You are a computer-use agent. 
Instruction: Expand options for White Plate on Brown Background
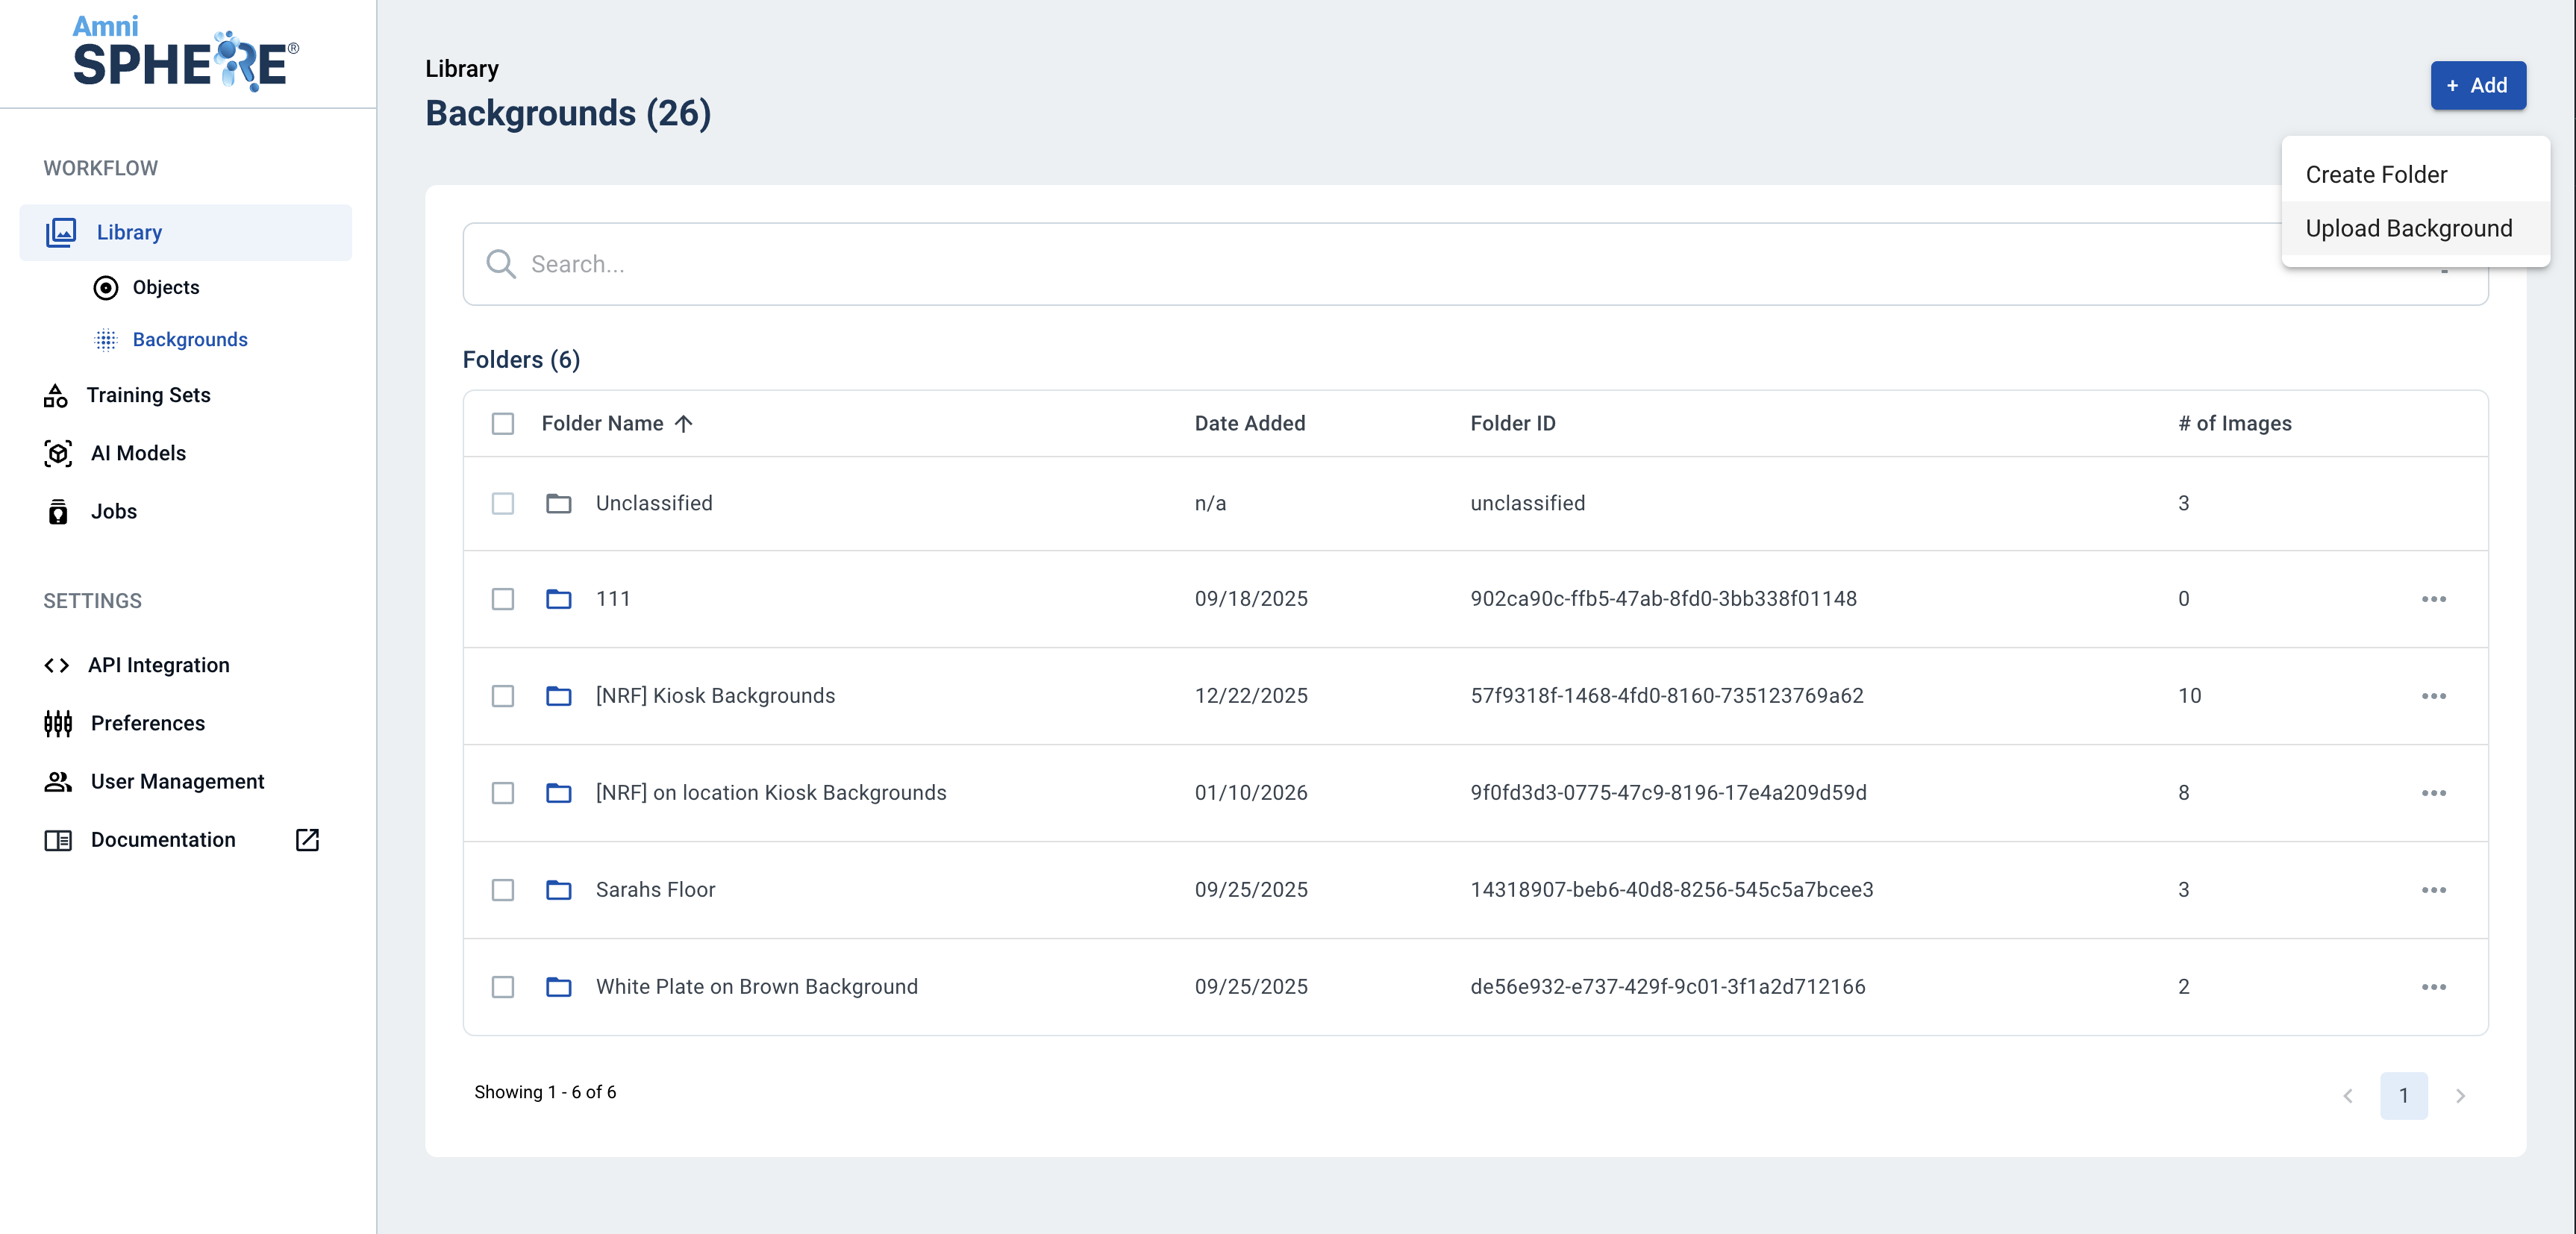[x=2433, y=986]
